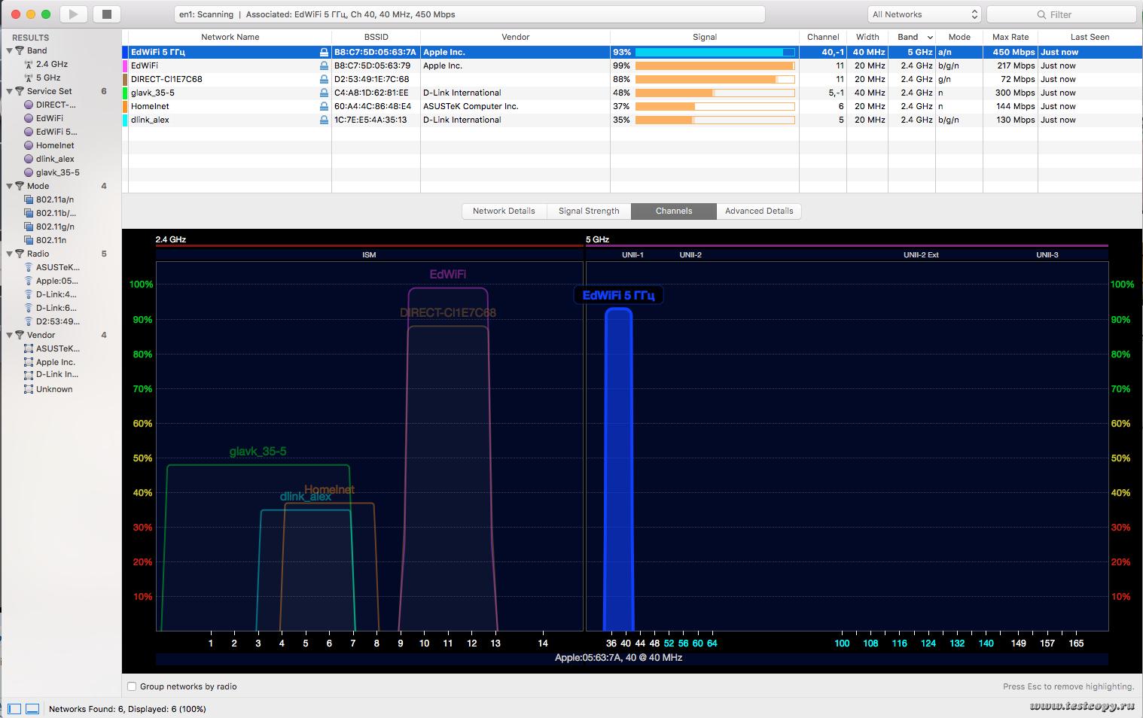
Task: Open the Network Details tab
Action: pyautogui.click(x=504, y=211)
